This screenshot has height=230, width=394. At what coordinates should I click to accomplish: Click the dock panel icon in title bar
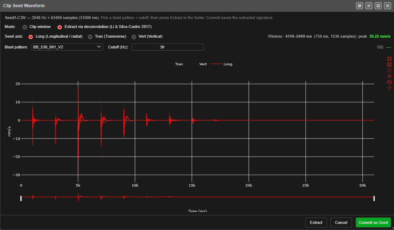click(x=378, y=6)
